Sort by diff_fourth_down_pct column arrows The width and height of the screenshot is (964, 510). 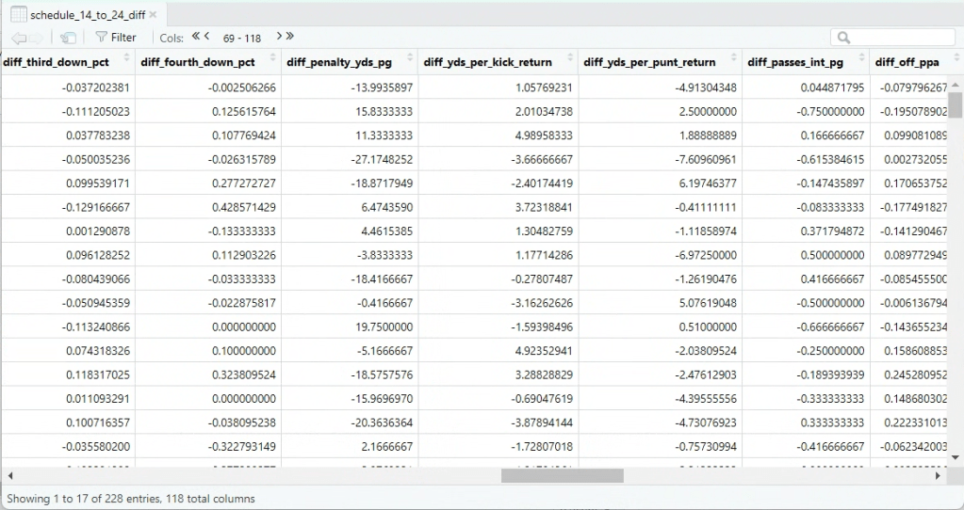273,59
